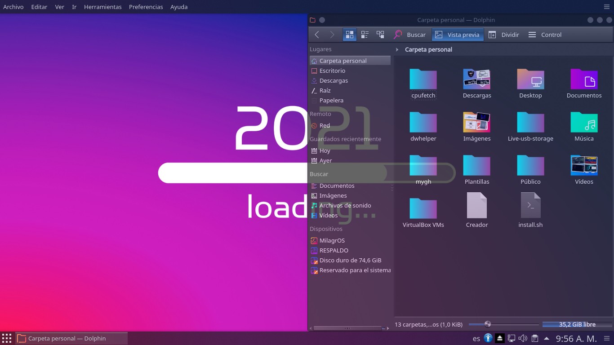
Task: Show hidden system tray icons
Action: coord(547,338)
